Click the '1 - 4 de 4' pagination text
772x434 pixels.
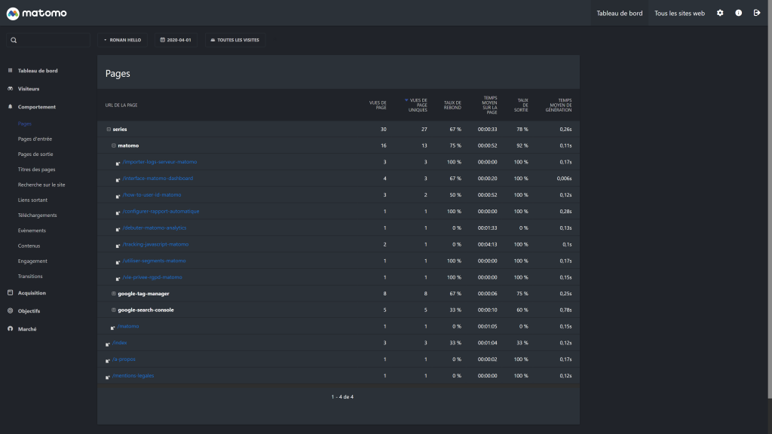(342, 397)
